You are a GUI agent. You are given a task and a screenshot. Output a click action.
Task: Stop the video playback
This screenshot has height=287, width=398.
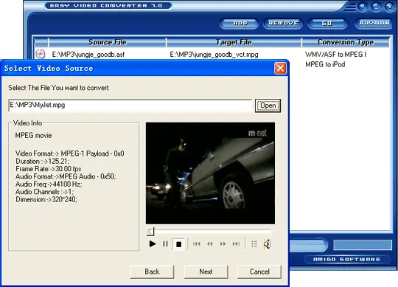coord(178,244)
